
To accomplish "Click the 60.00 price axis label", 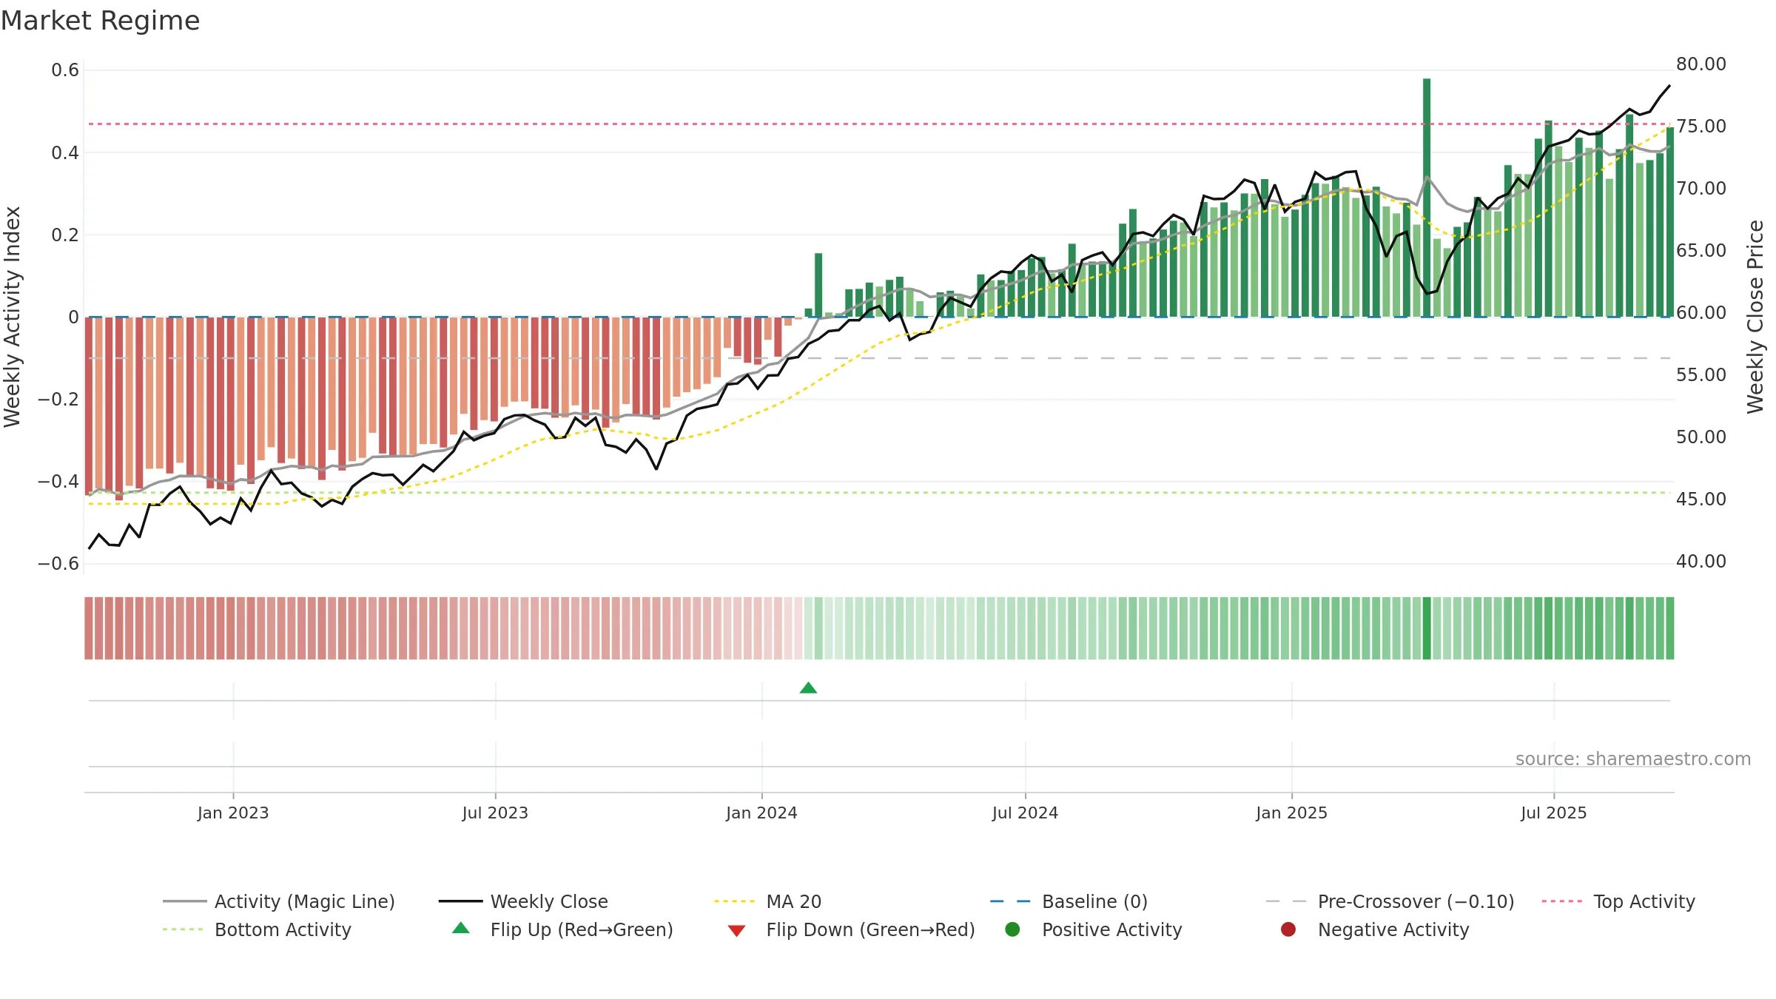I will pos(1701,313).
